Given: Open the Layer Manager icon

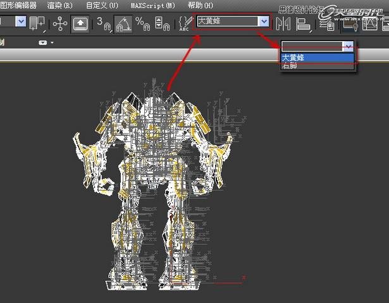Looking at the screenshot, I should pyautogui.click(x=326, y=23).
